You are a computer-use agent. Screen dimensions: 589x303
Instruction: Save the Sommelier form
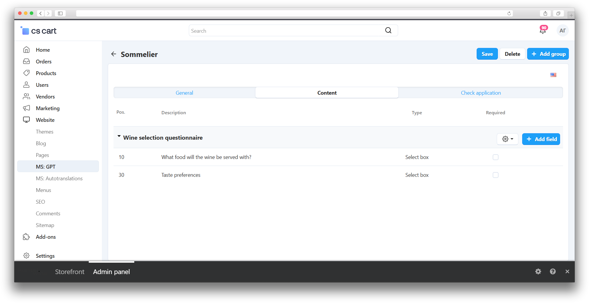[487, 54]
